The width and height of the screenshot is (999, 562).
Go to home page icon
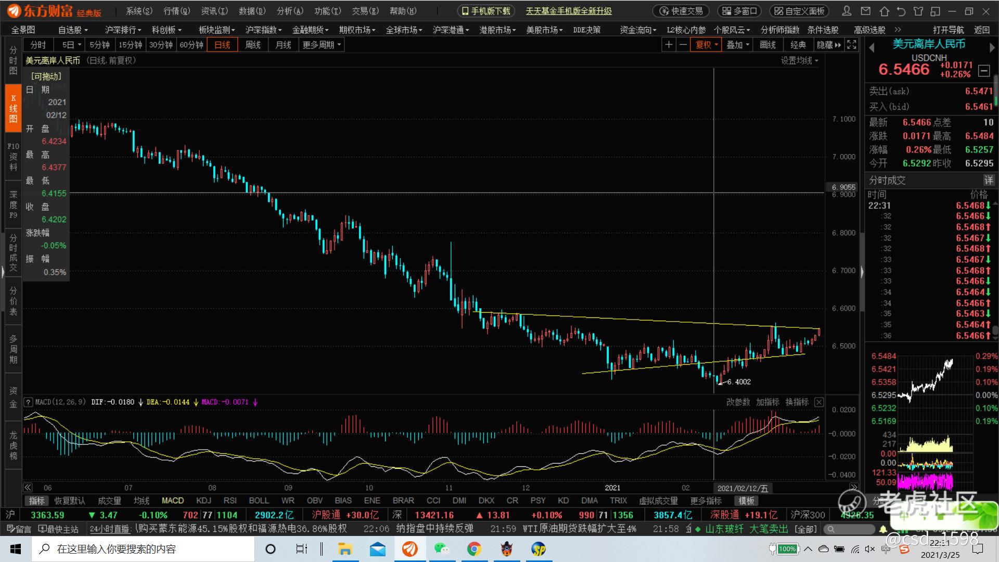coord(884,11)
